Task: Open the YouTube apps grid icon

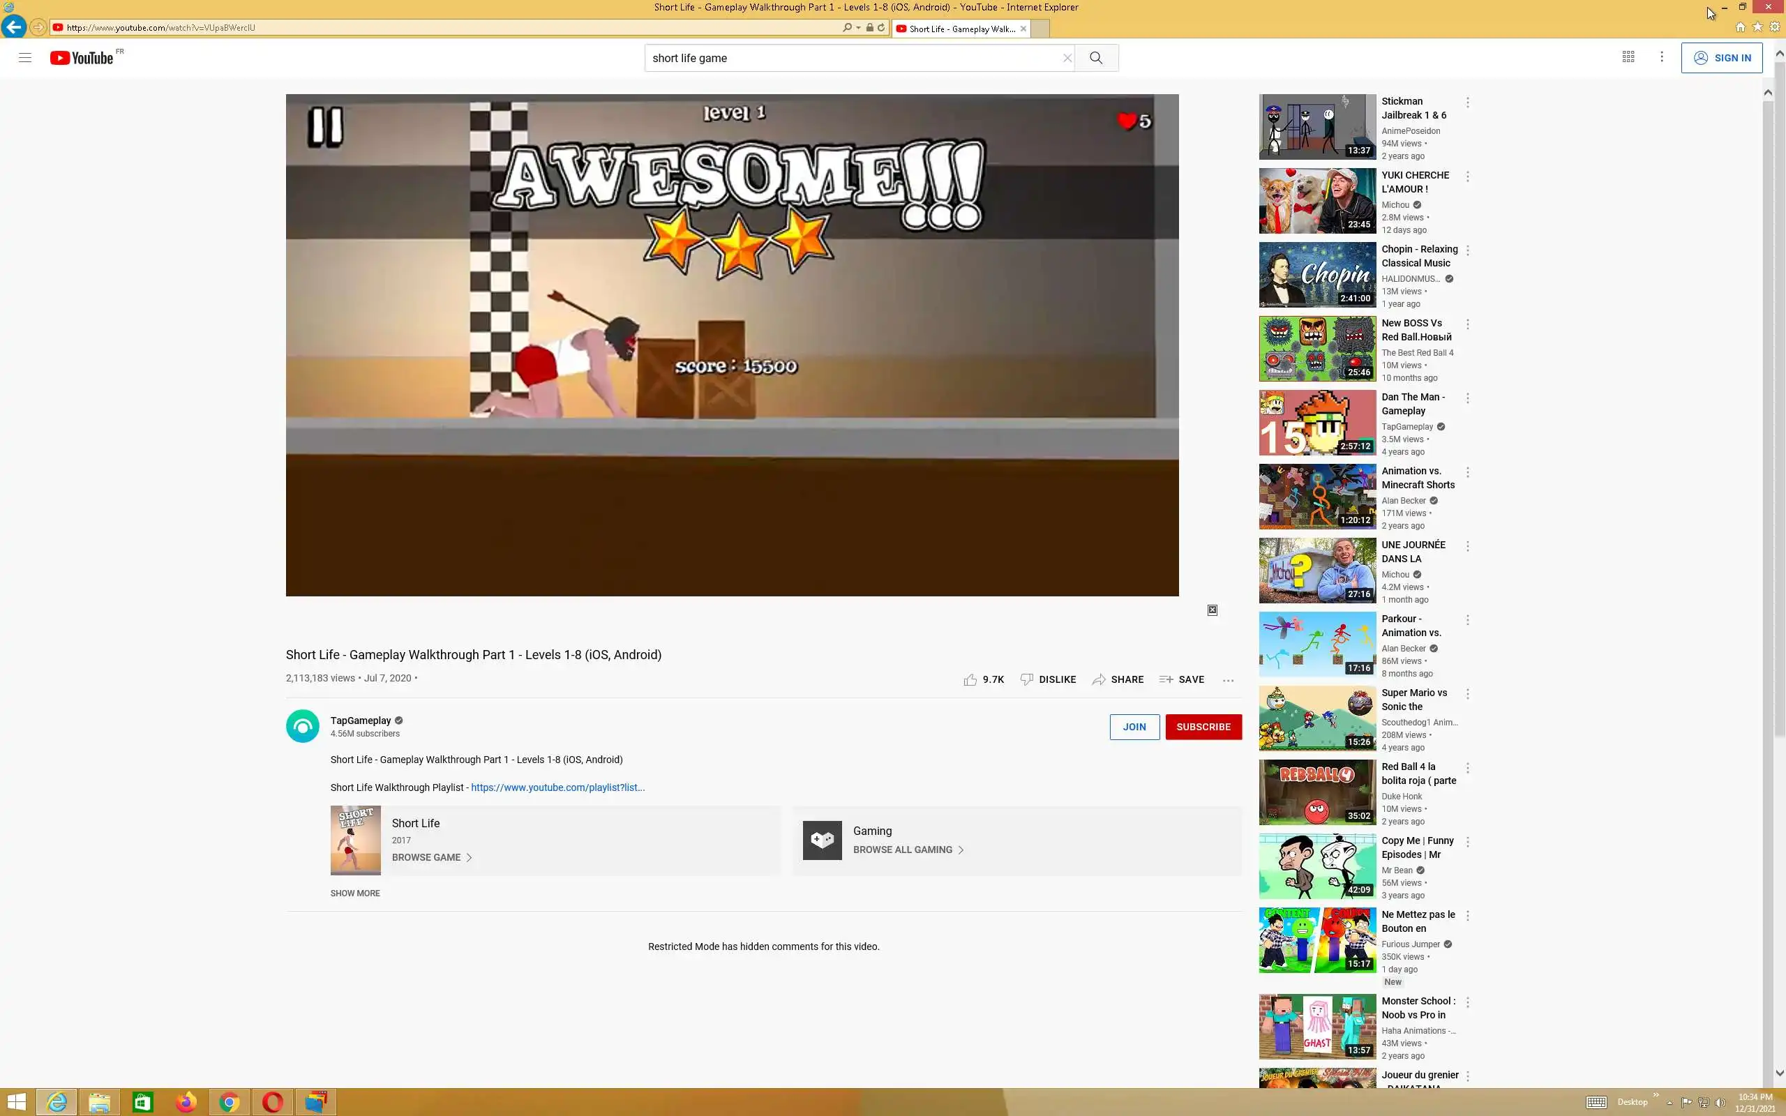Action: (1628, 56)
